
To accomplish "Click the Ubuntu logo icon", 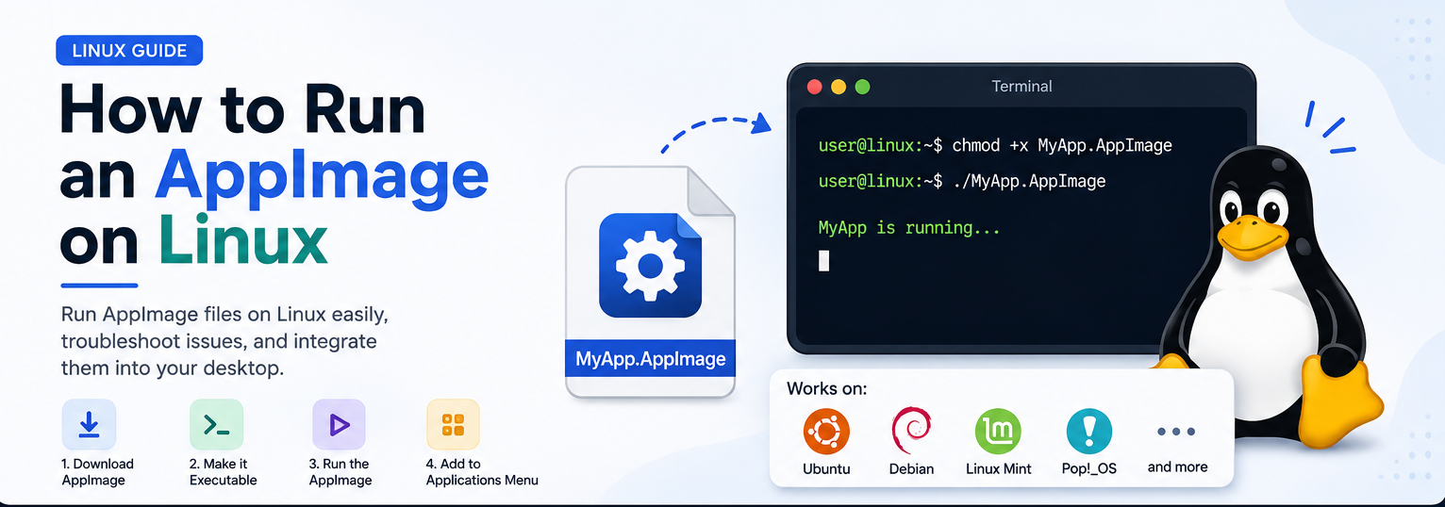I will tap(826, 433).
